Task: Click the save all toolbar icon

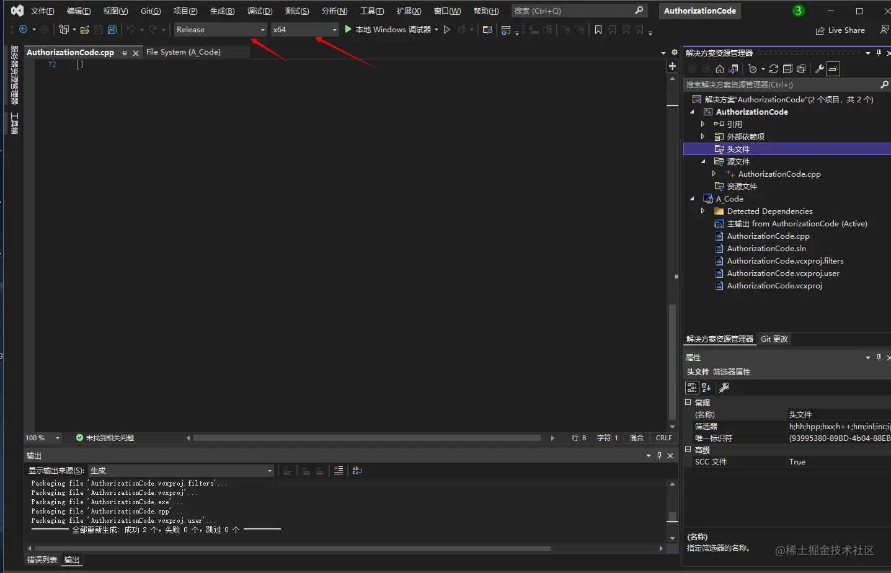Action: coord(112,29)
